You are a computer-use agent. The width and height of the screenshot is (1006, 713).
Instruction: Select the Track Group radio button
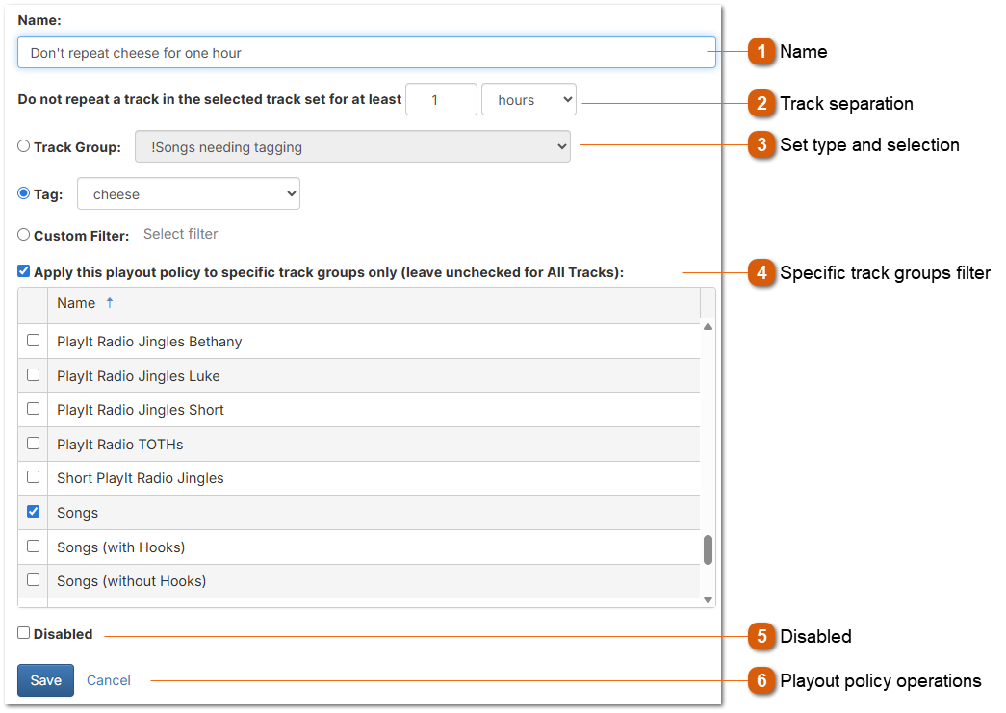pyautogui.click(x=22, y=145)
